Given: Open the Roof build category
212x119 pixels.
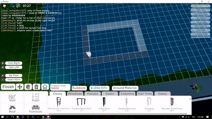Looking at the screenshot, I should pos(12,109).
